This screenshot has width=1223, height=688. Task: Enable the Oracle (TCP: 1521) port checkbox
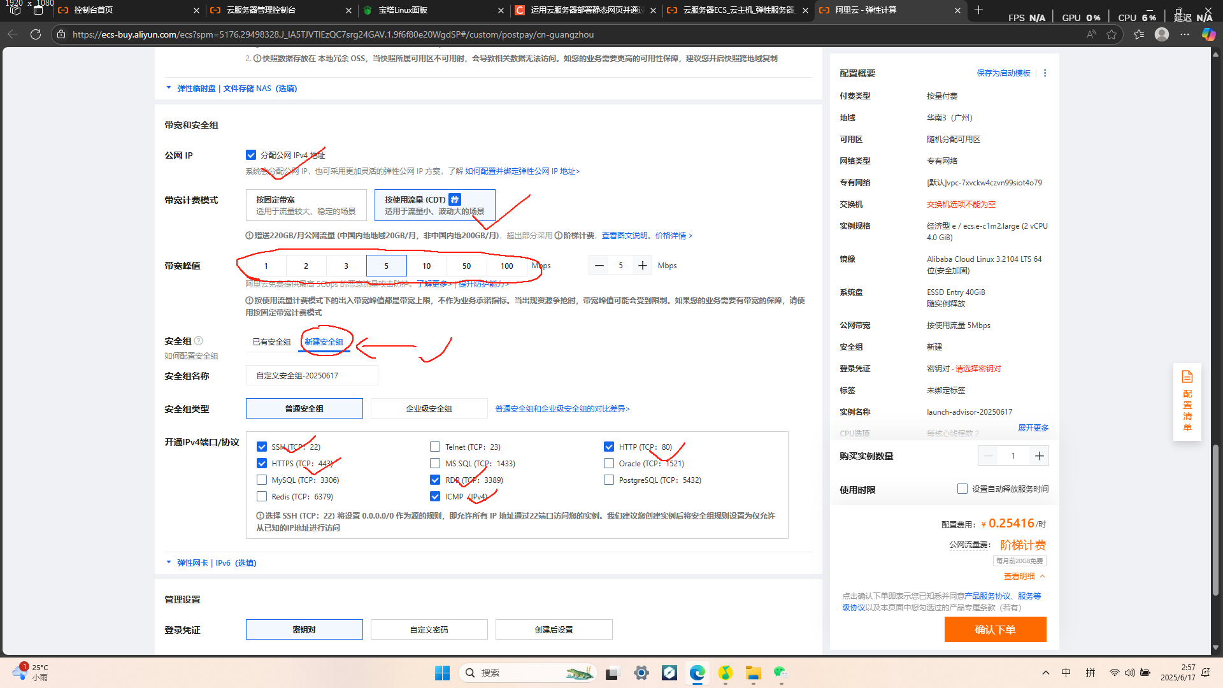click(609, 463)
